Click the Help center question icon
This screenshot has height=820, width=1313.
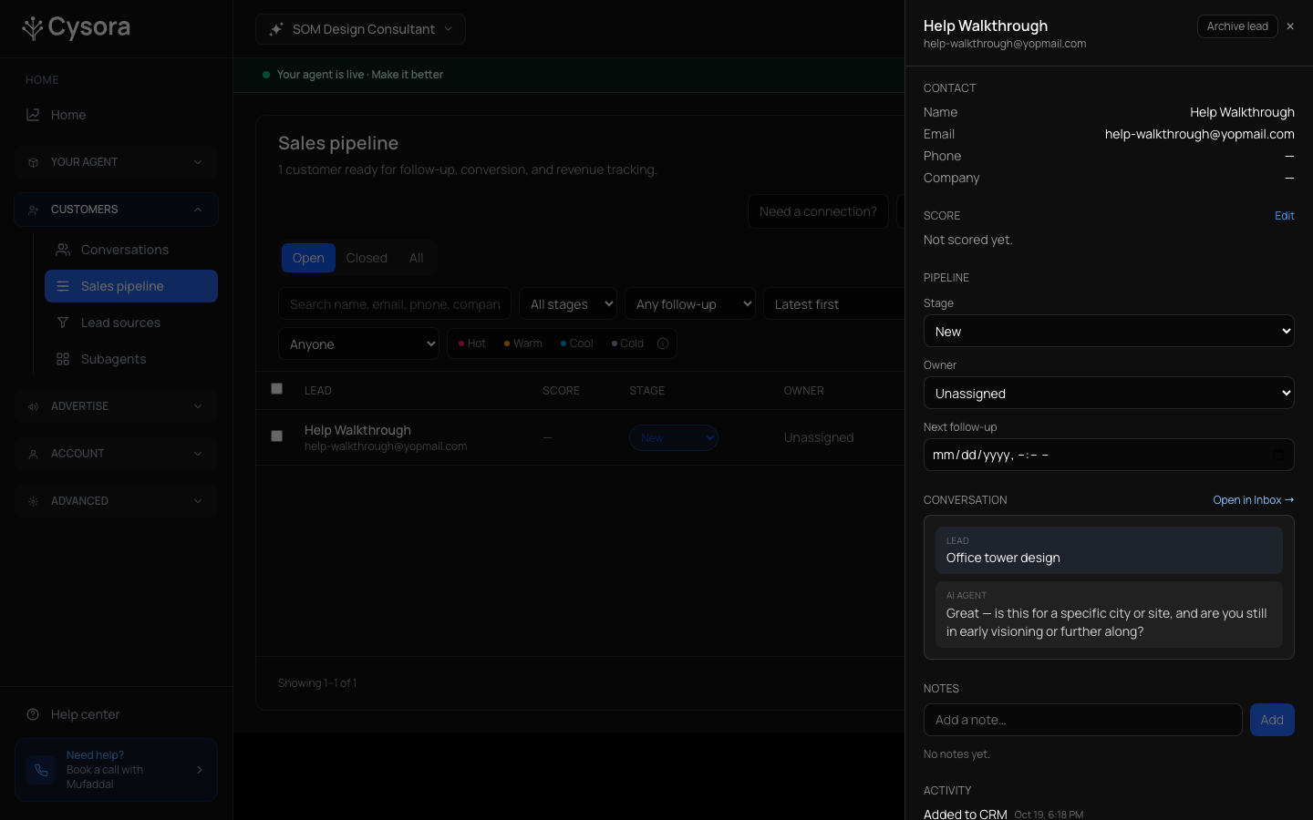pyautogui.click(x=33, y=714)
